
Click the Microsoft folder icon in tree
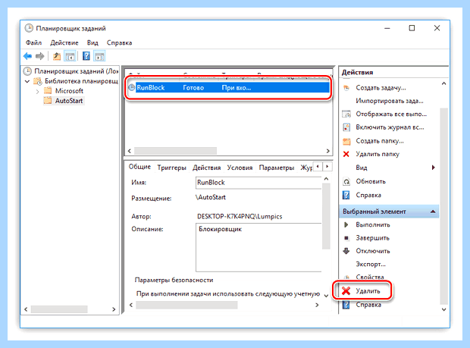point(48,90)
